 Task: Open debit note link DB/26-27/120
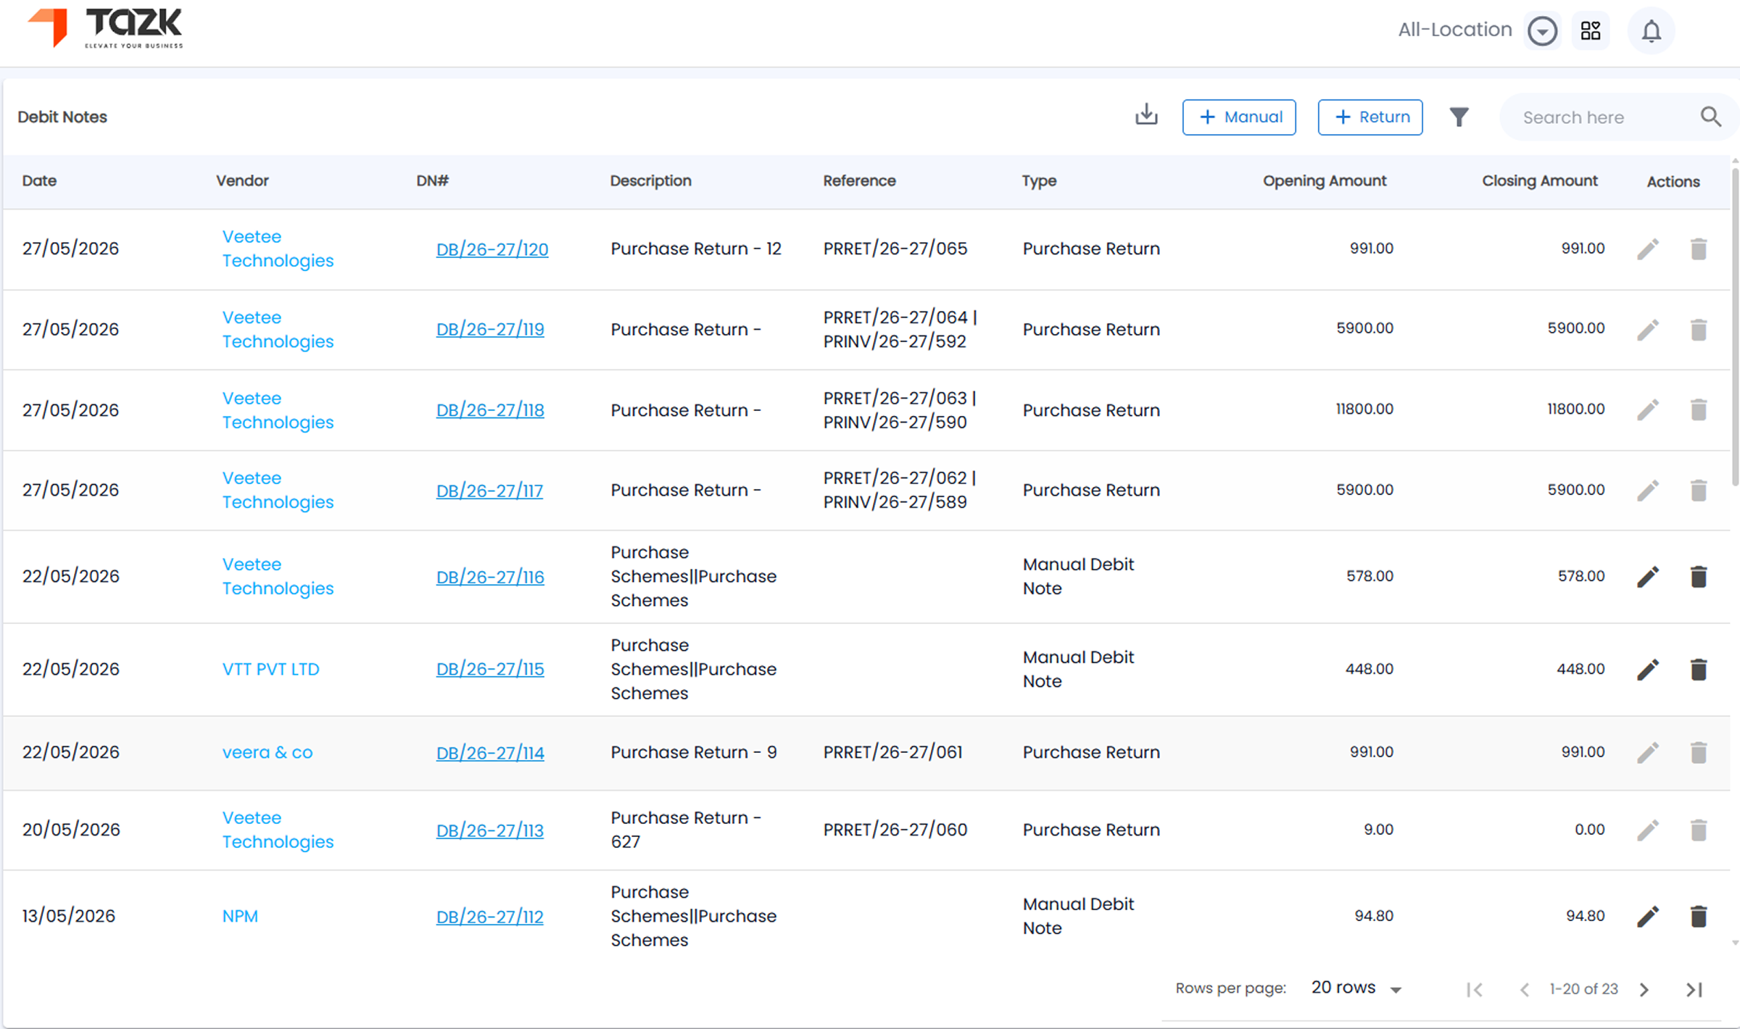(x=492, y=249)
